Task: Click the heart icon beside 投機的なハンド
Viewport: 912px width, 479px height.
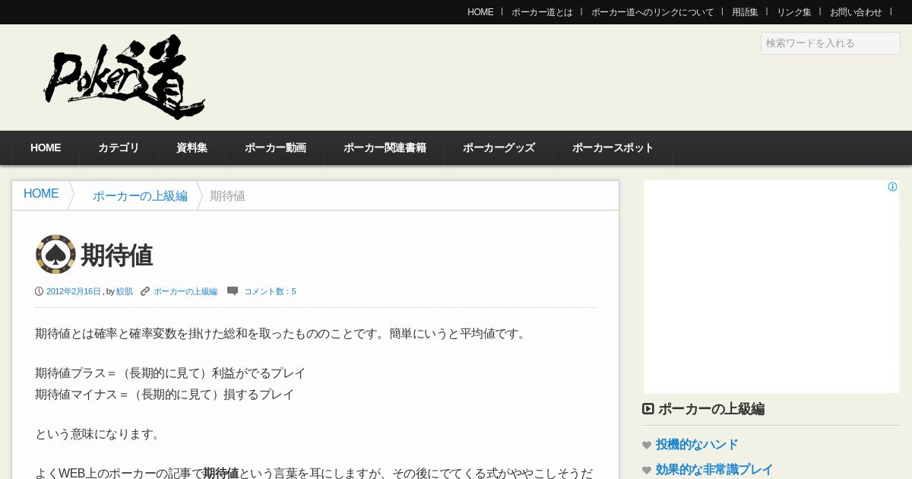Action: click(647, 446)
